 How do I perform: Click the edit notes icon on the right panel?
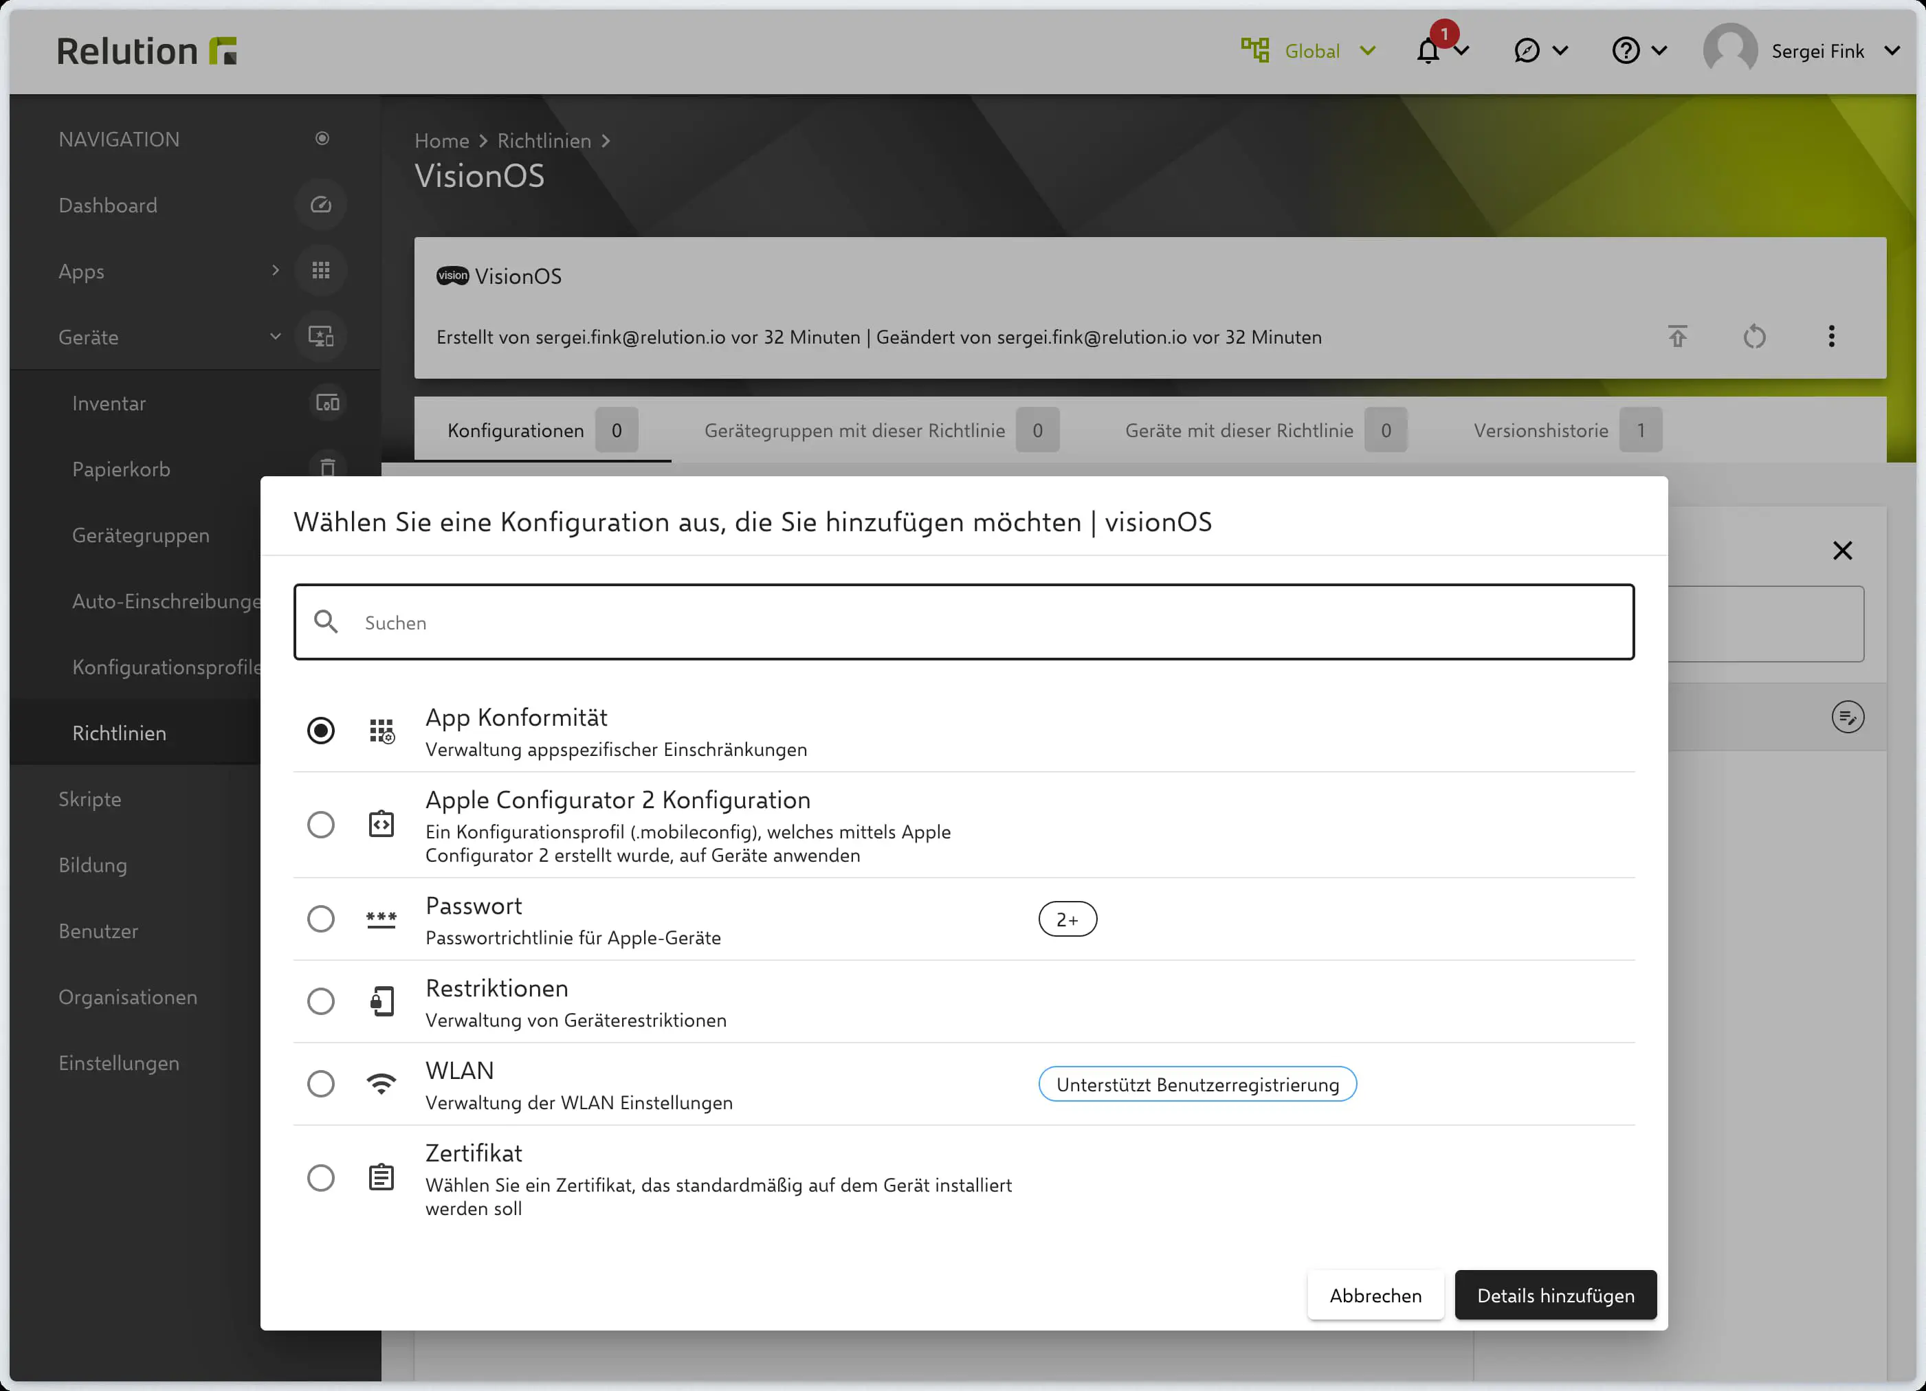pos(1847,717)
